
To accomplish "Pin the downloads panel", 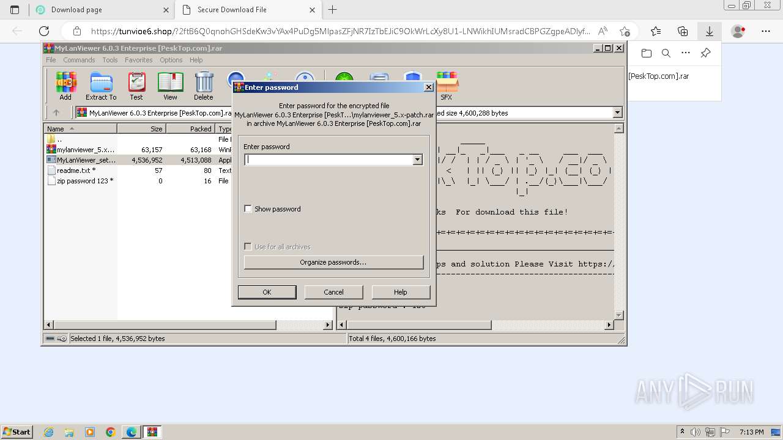I will click(705, 53).
